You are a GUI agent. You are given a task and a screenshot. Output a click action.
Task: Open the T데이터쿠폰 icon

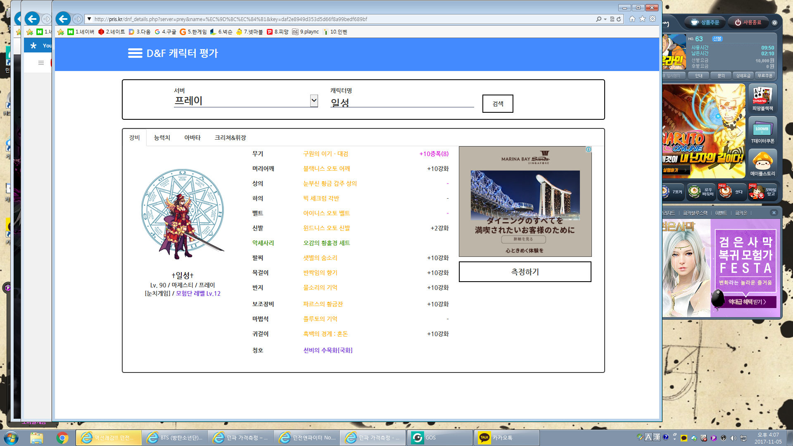(x=762, y=131)
